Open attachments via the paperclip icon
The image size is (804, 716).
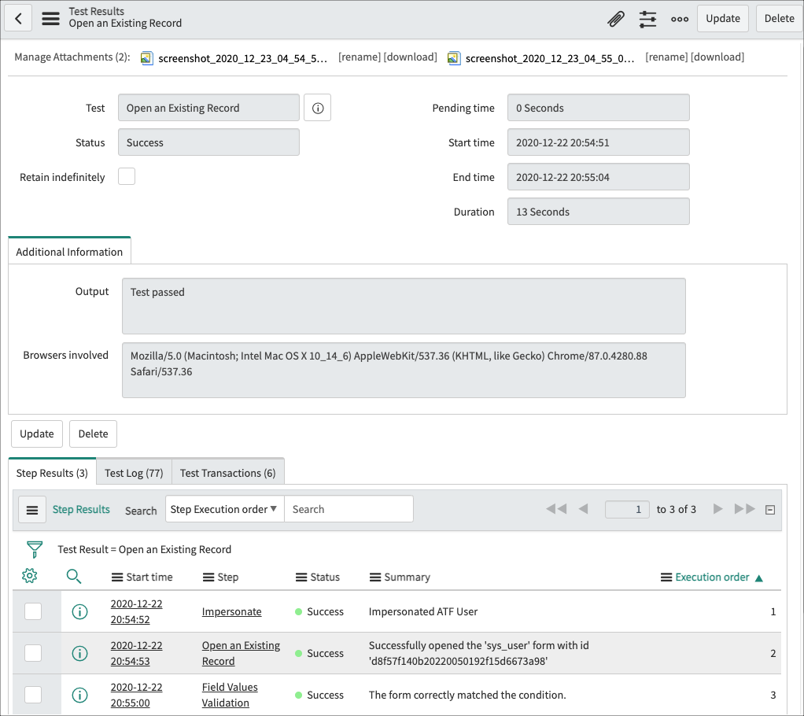click(616, 18)
